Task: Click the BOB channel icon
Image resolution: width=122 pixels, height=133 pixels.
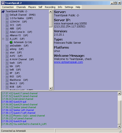Action: coord(7,87)
